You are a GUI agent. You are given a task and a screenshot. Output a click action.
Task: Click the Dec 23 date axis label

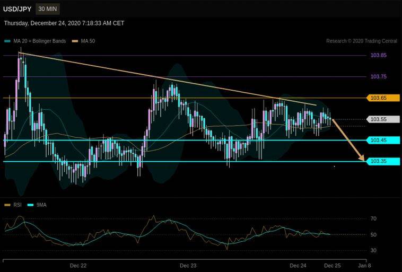coord(188,266)
